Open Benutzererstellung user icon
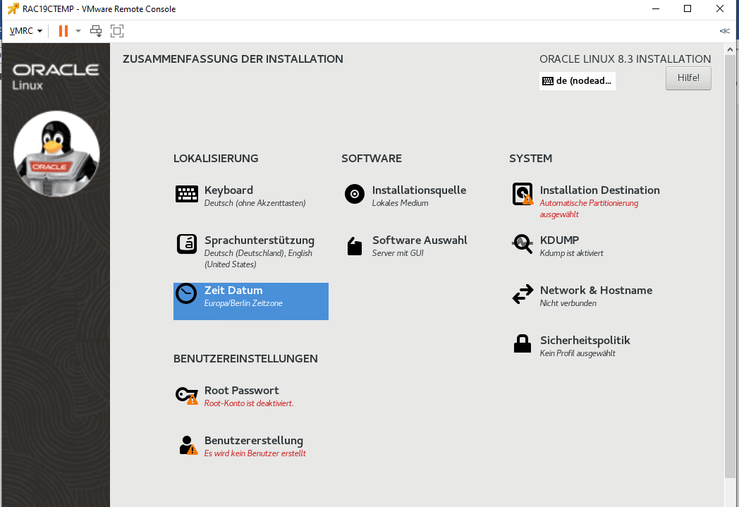 [x=186, y=445]
